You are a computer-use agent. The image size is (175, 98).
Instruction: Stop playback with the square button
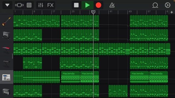pyautogui.click(x=76, y=5)
